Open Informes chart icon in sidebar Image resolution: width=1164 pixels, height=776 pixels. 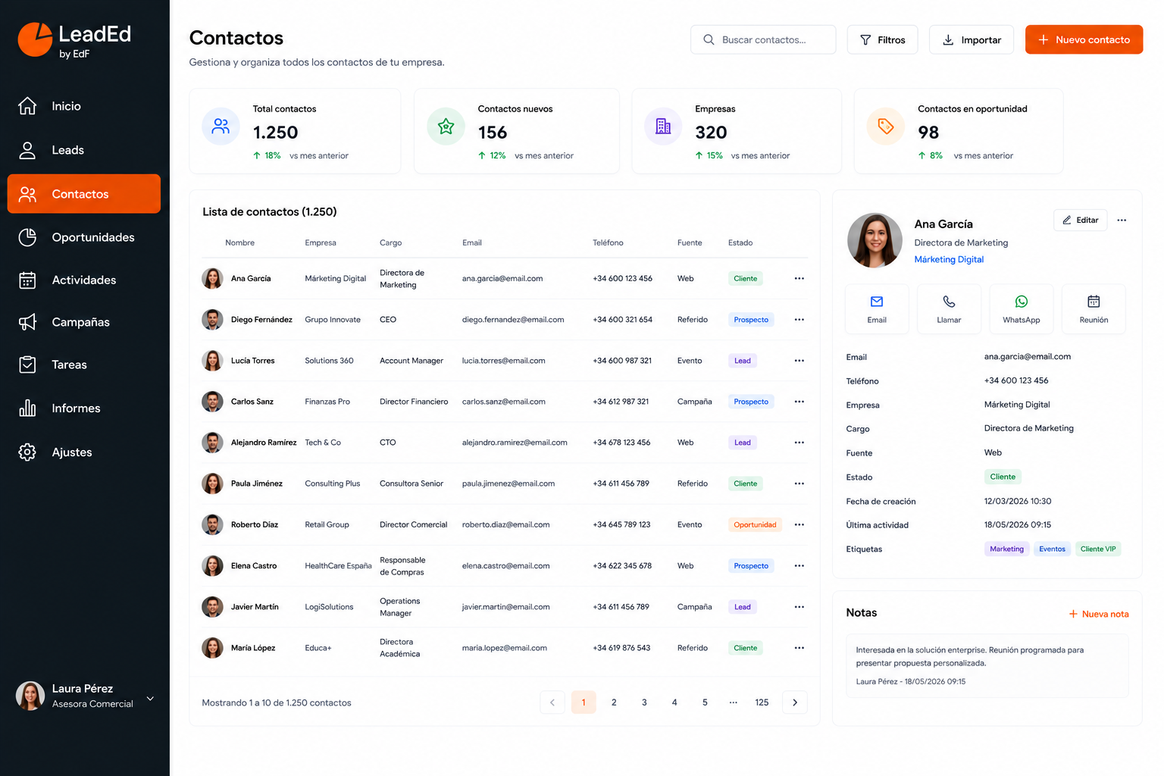(x=27, y=408)
